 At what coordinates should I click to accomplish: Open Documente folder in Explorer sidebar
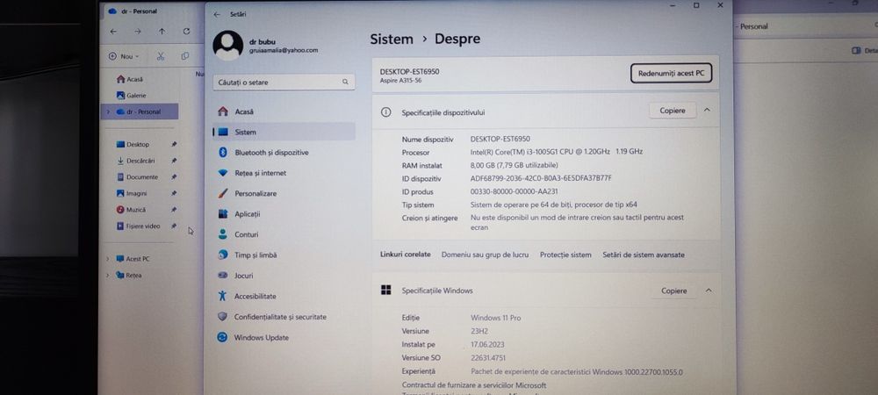137,176
